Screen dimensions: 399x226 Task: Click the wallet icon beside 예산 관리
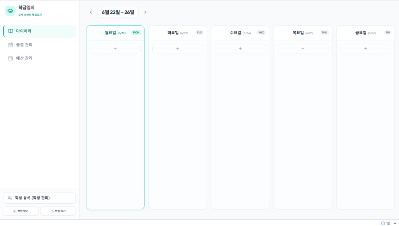click(11, 58)
